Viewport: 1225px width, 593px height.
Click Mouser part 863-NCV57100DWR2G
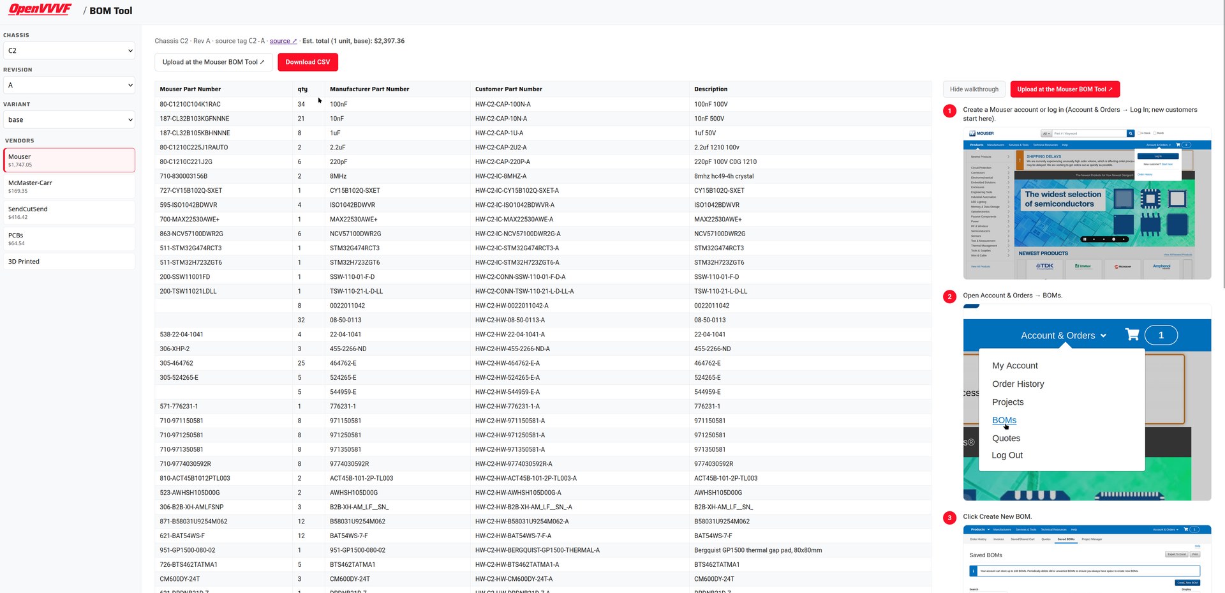pyautogui.click(x=191, y=234)
